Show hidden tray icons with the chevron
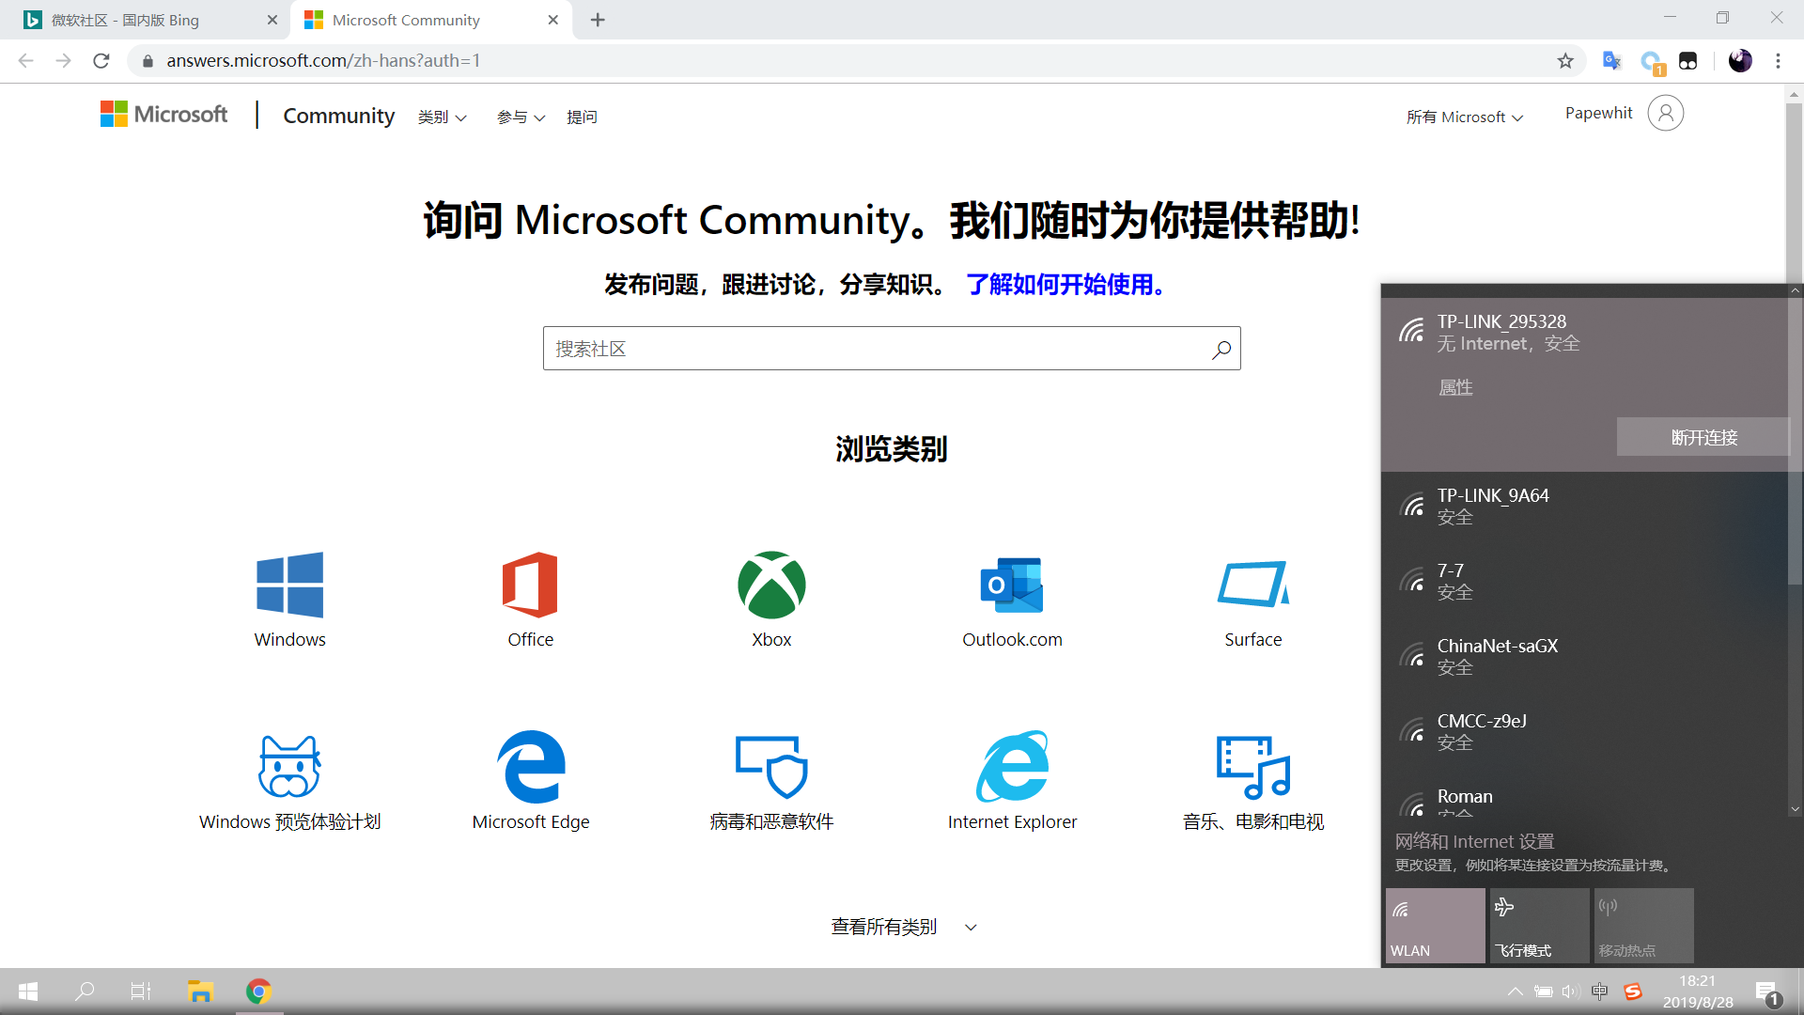The image size is (1804, 1015). point(1515,992)
